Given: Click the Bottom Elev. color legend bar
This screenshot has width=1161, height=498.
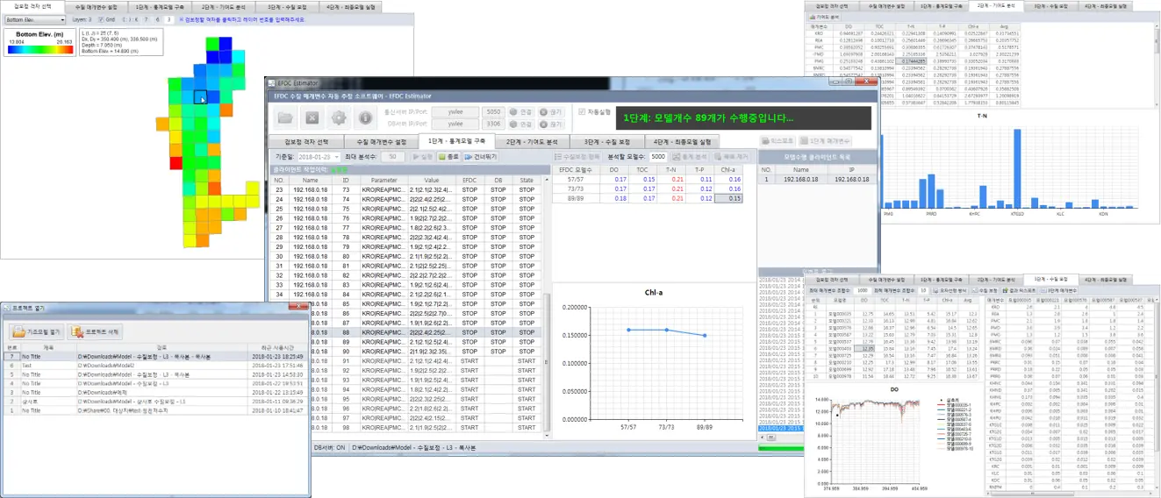Looking at the screenshot, I should [40, 47].
